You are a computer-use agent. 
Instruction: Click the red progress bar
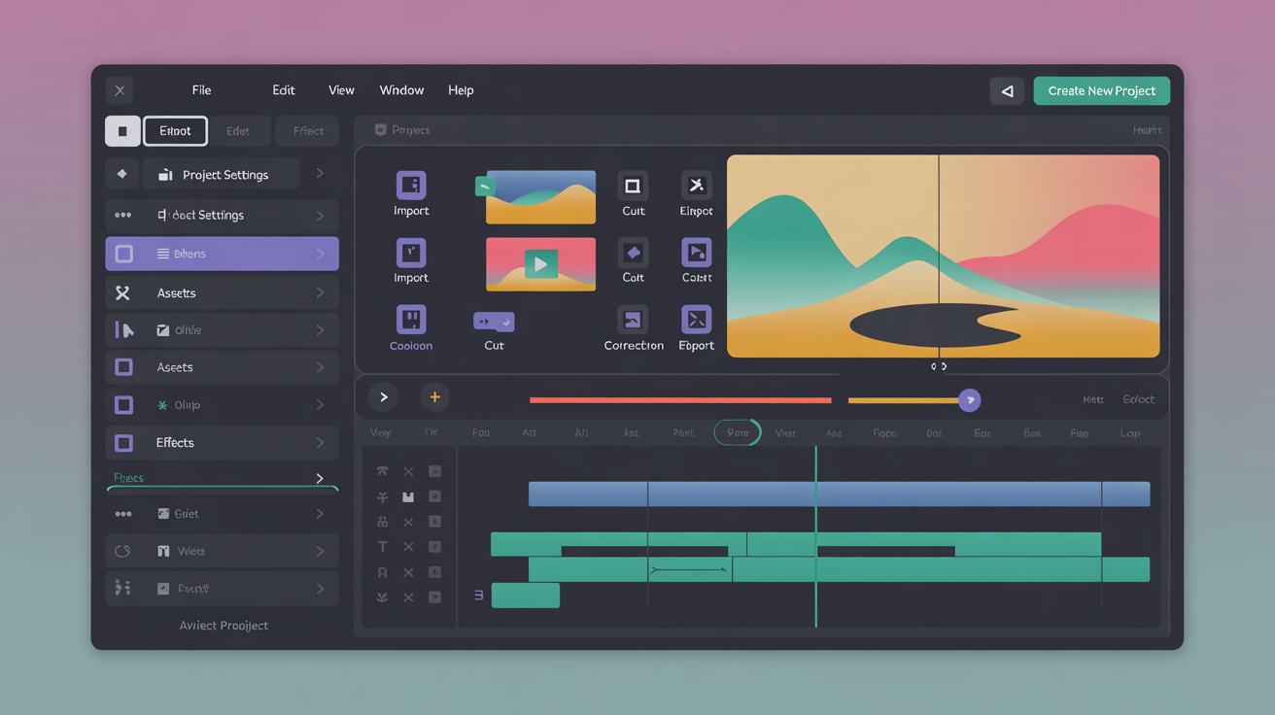tap(680, 399)
